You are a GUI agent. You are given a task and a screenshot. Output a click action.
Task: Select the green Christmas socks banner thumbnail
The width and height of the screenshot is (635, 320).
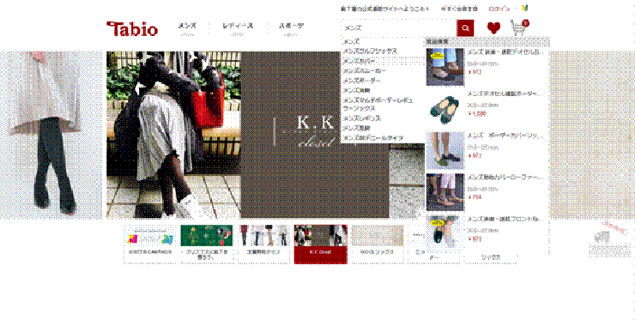click(207, 245)
